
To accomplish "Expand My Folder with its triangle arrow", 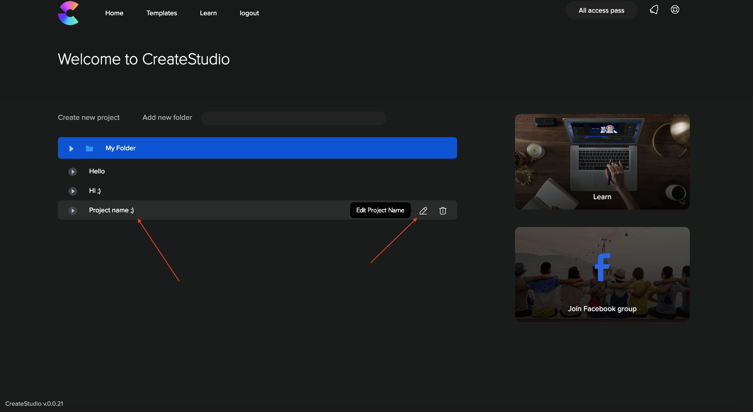I will click(71, 148).
